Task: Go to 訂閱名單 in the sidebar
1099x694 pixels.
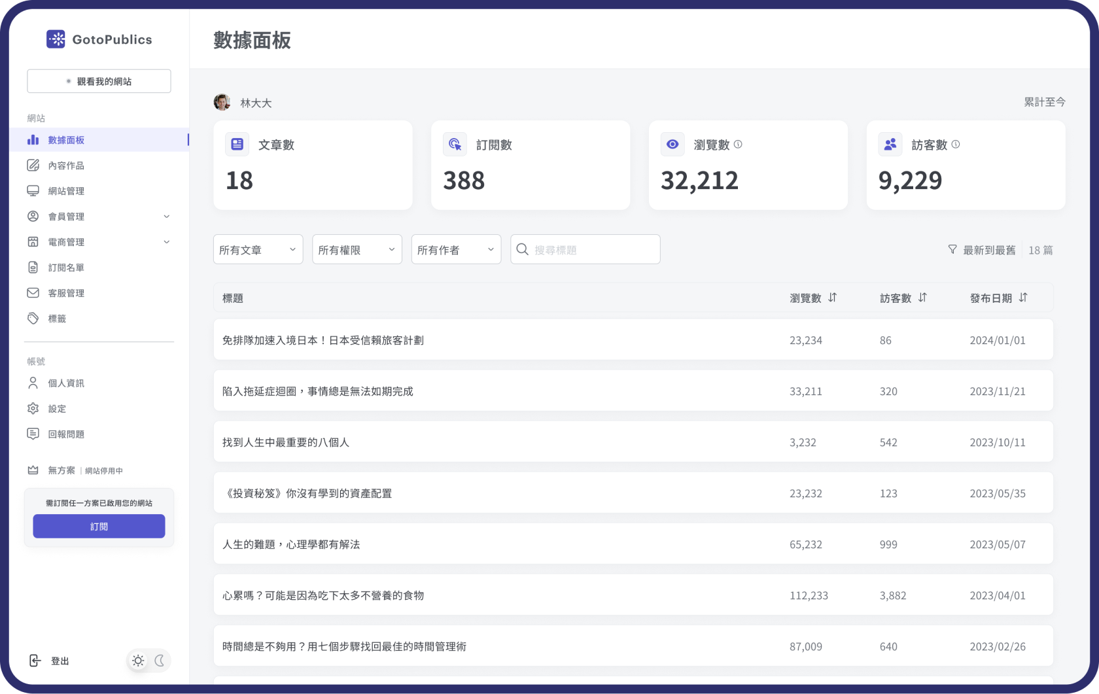Action: pos(66,268)
